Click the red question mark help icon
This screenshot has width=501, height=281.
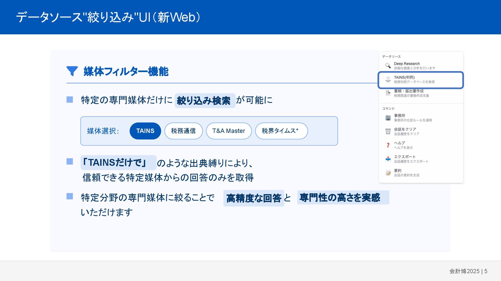click(388, 145)
